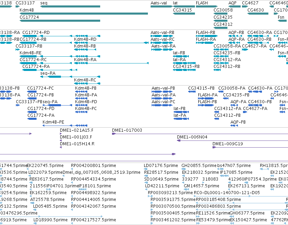Select transcript Kdm4B-RB
Viewport: 288px width, 225px height.
[85, 50]
